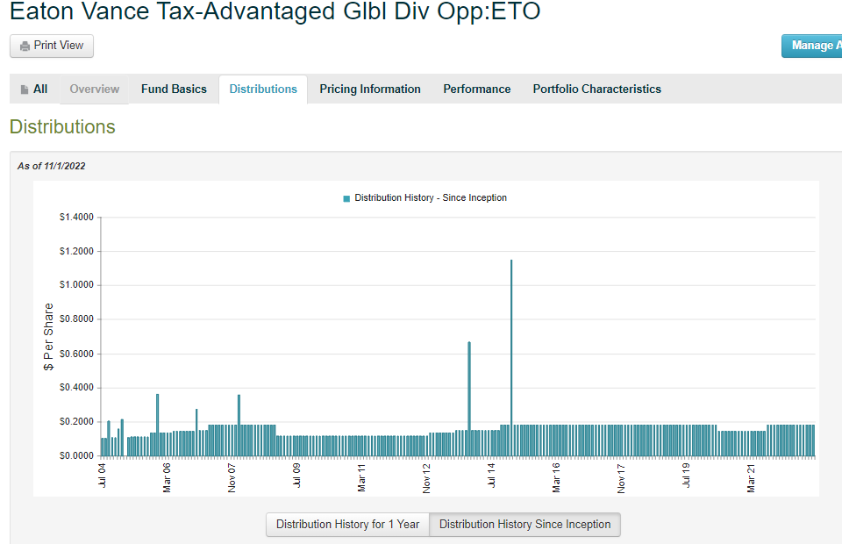842x544 pixels.
Task: Click the $0.2000 y-axis label
Action: coord(76,421)
